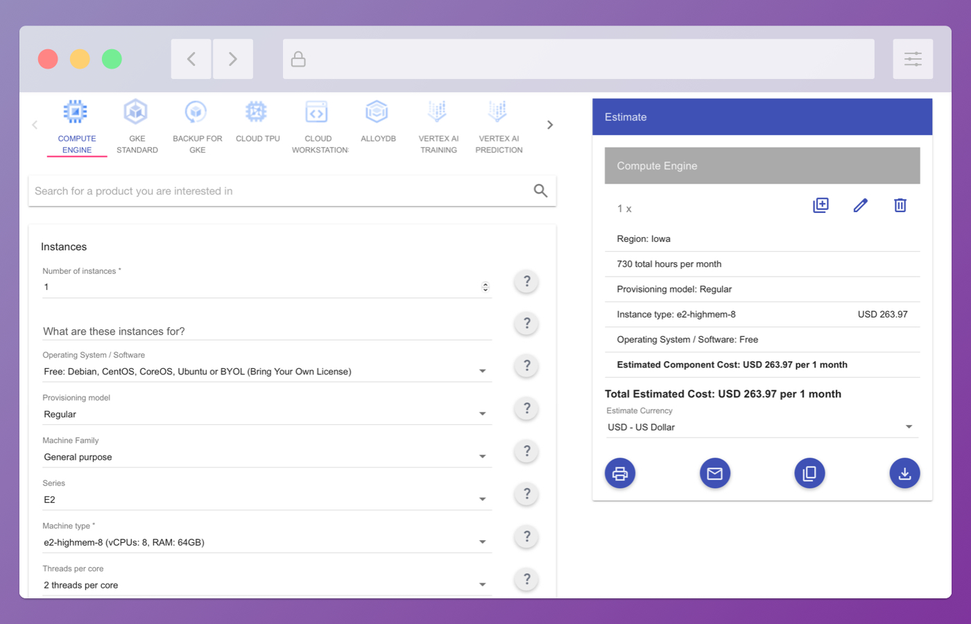Image resolution: width=971 pixels, height=624 pixels.
Task: Open help for Provisioning model
Action: click(x=527, y=408)
